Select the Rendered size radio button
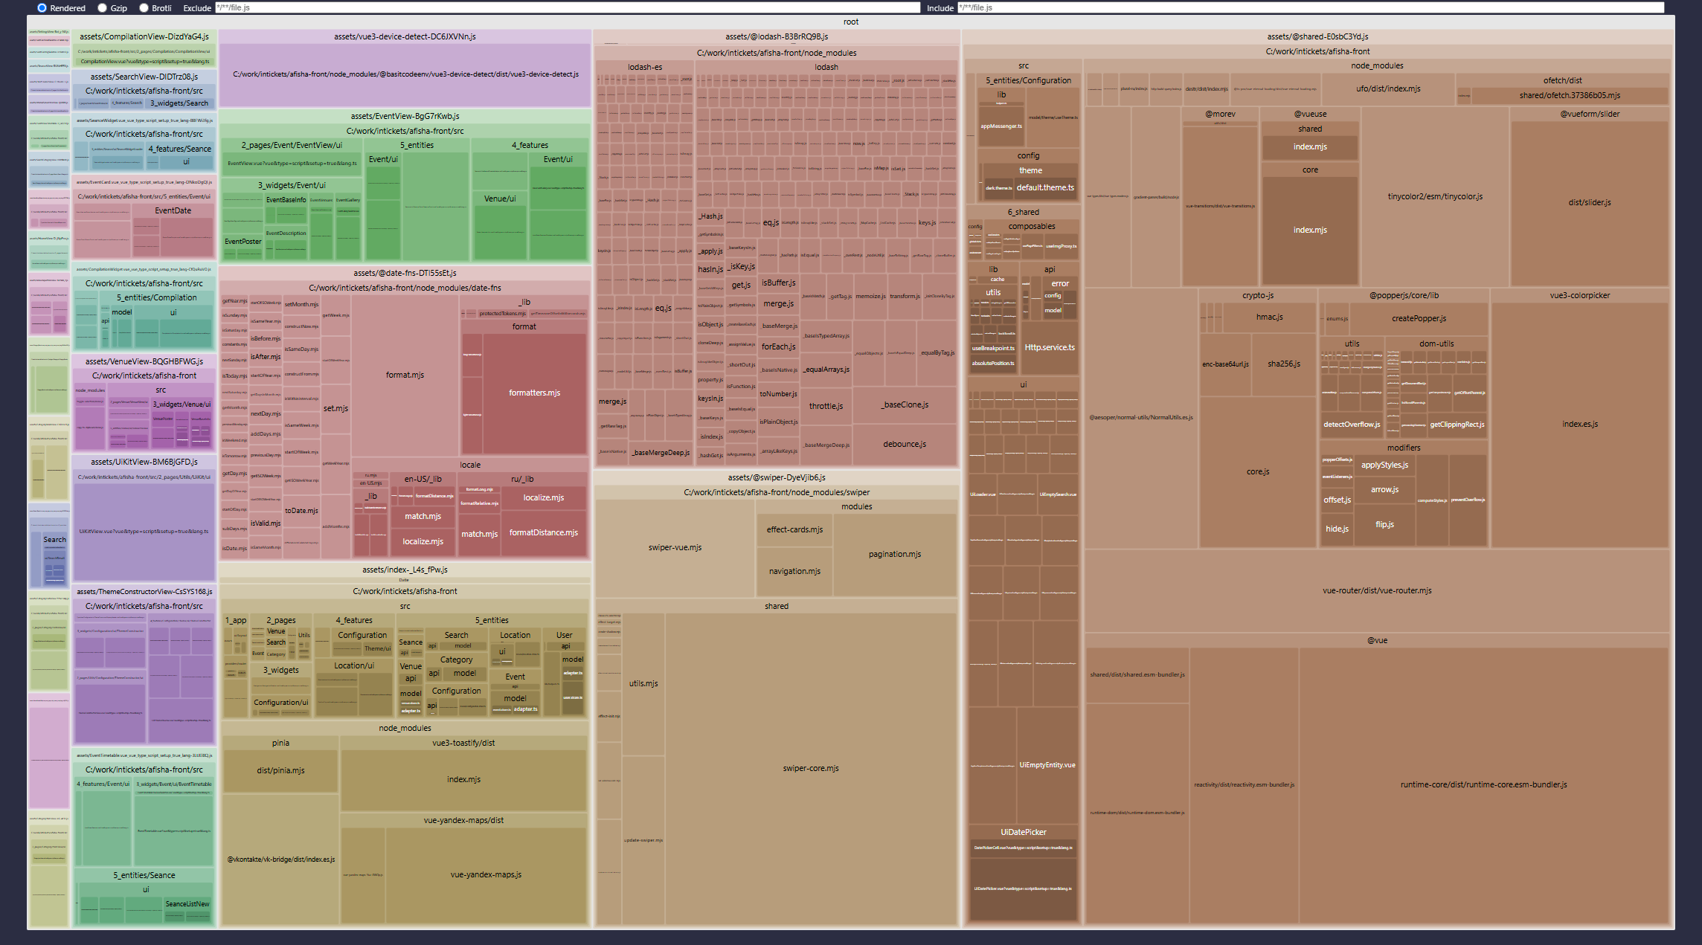 tap(42, 7)
